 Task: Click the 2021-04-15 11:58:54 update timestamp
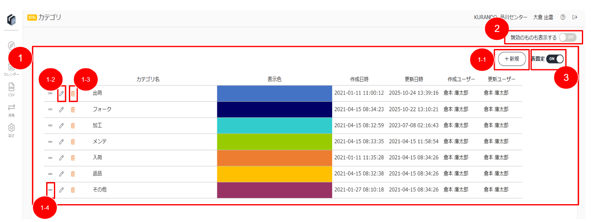(414, 141)
